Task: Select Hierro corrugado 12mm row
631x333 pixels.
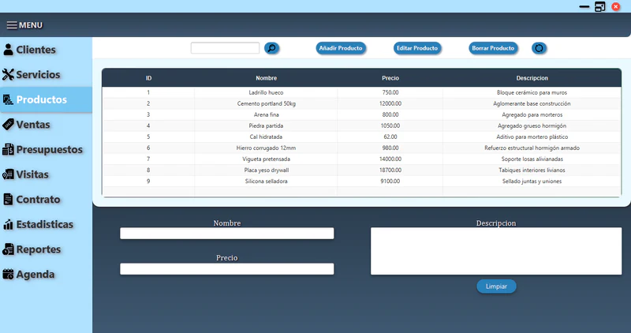Action: pyautogui.click(x=361, y=148)
